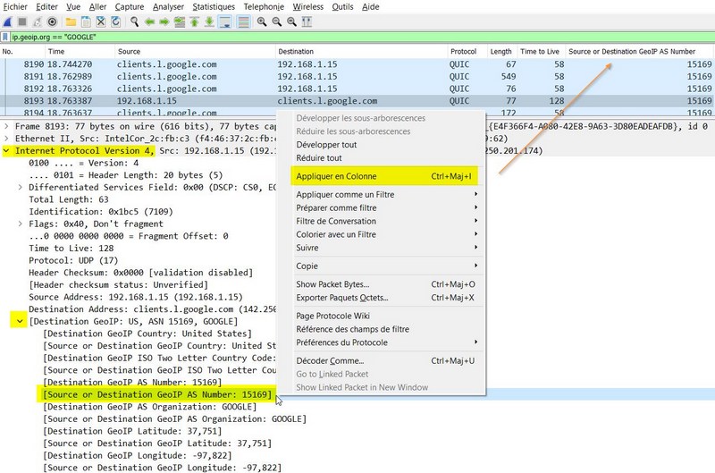
Task: Open a capture file with folder icon
Action: click(x=71, y=21)
